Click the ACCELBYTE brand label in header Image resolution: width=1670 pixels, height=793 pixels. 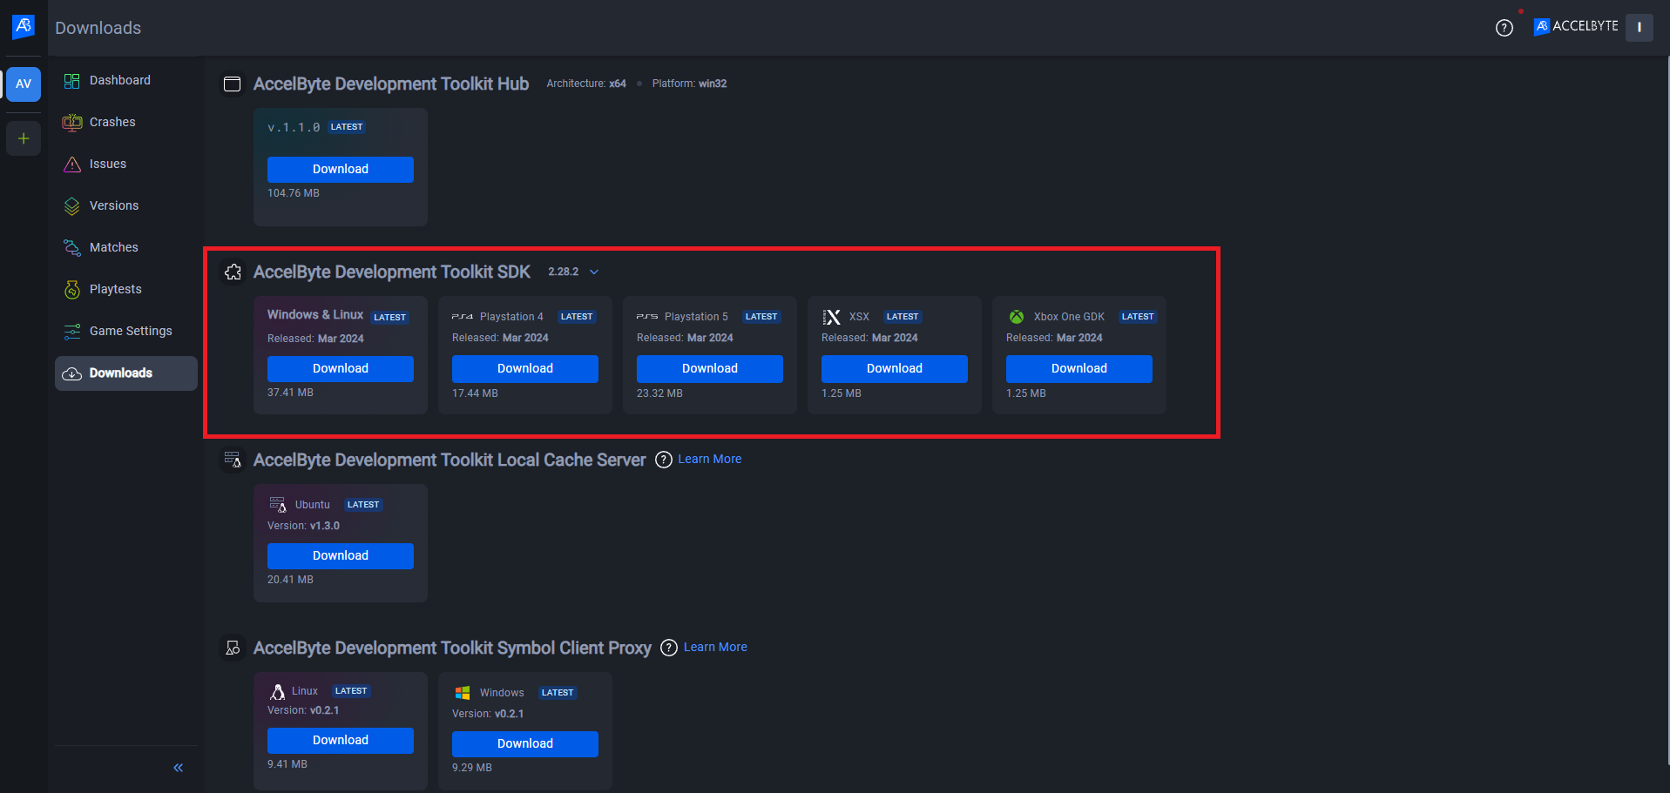click(x=1576, y=27)
